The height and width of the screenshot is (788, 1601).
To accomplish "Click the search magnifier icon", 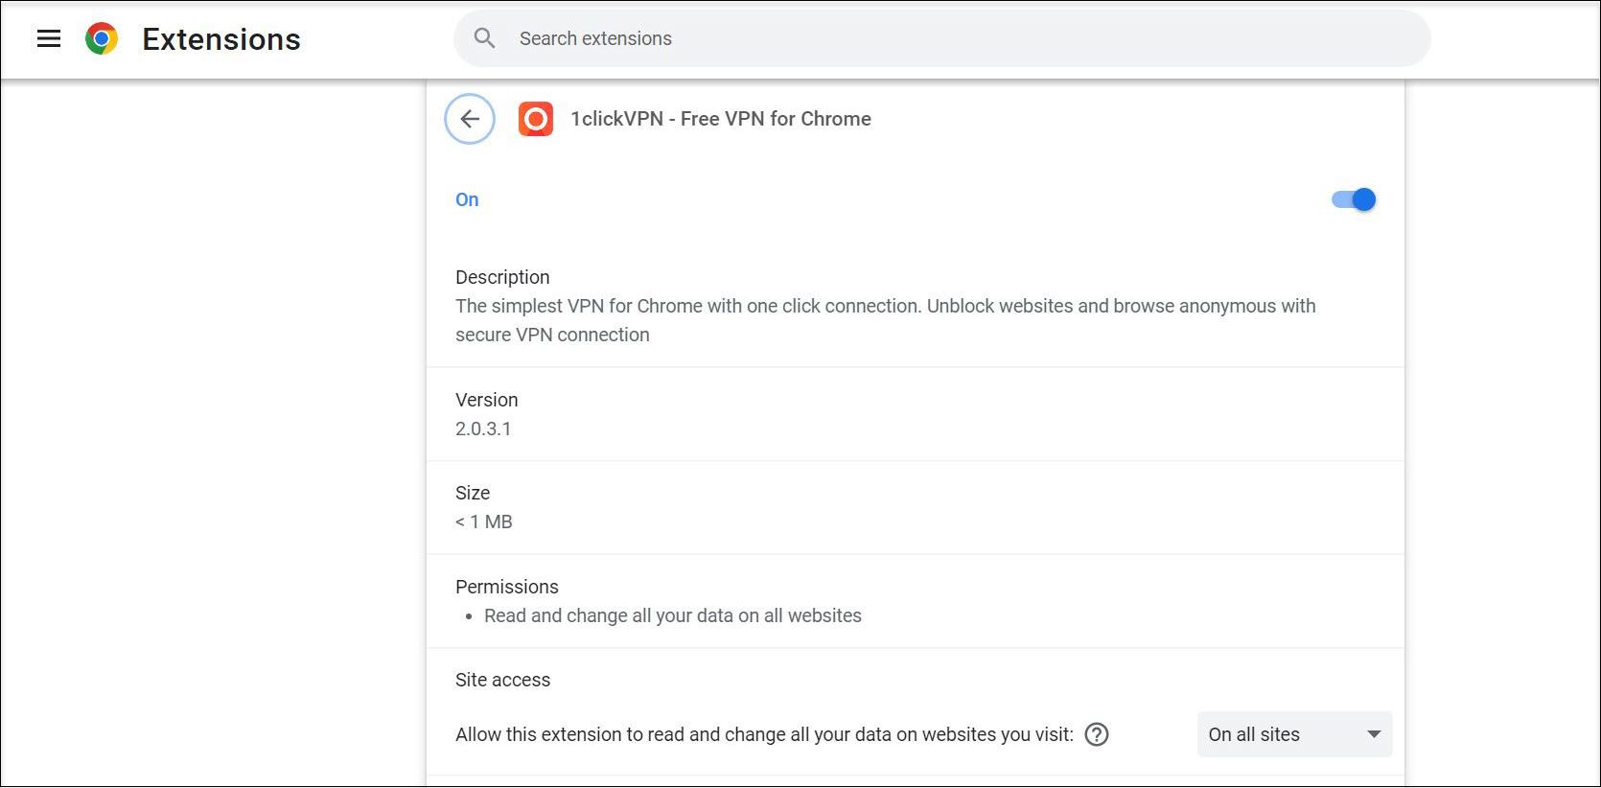I will 485,38.
